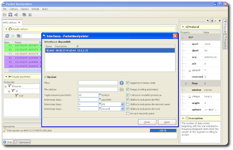Click the Stato button at bottom
This screenshot has width=233, height=150.
(x=8, y=142)
